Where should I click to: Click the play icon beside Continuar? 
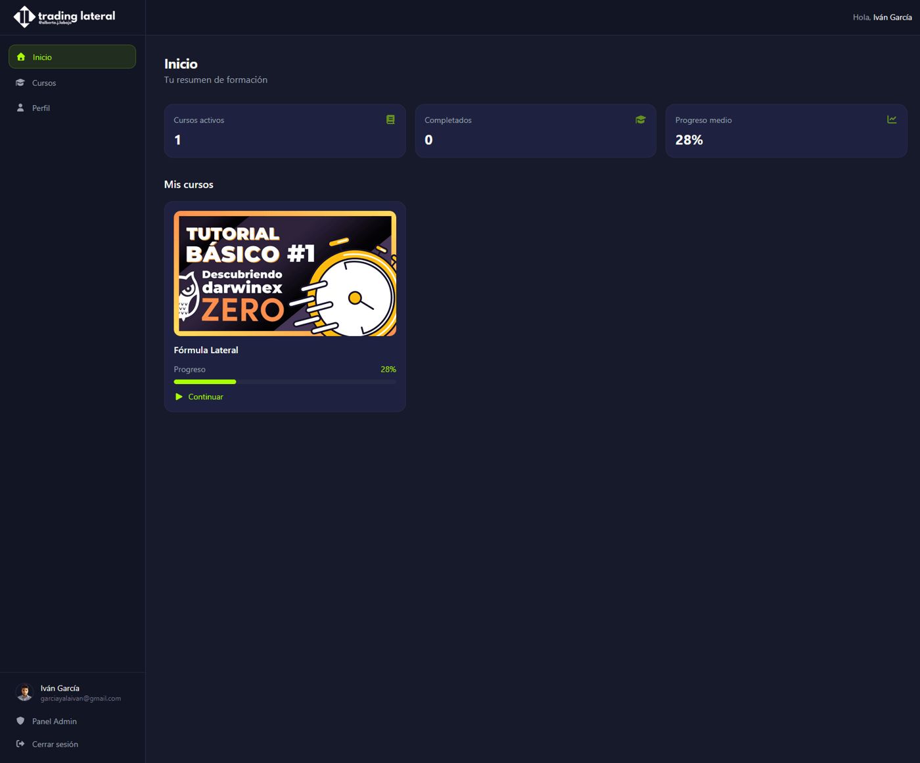coord(179,397)
